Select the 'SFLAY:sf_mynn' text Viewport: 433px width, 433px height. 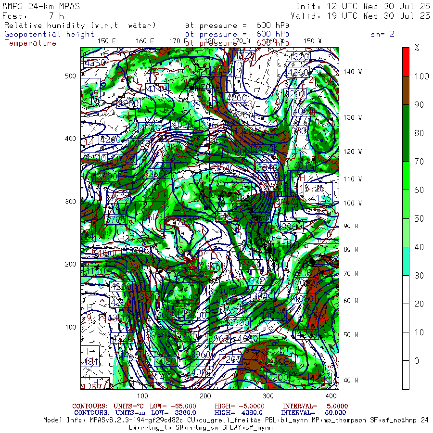click(x=247, y=428)
